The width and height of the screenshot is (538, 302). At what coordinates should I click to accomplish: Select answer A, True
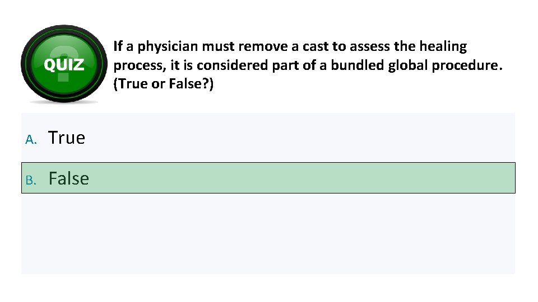tap(67, 138)
